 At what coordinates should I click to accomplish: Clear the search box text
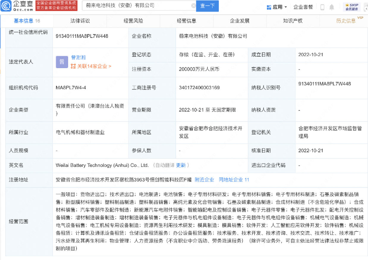tap(194, 6)
